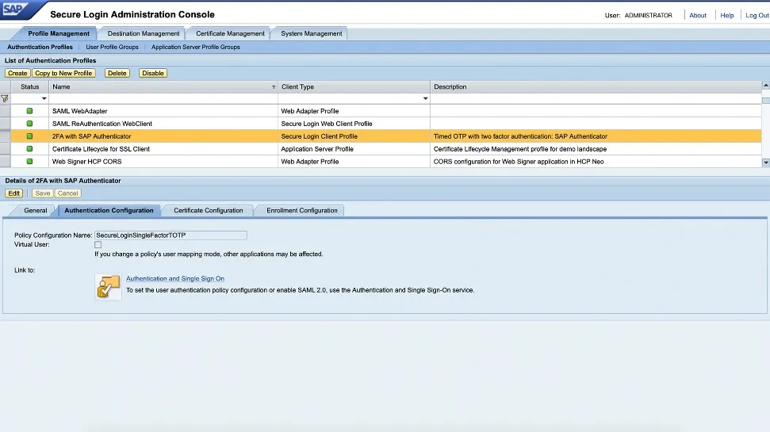Viewport: 770px width, 432px height.
Task: Click status icon of Certificate Lifecycle row
Action: point(29,149)
